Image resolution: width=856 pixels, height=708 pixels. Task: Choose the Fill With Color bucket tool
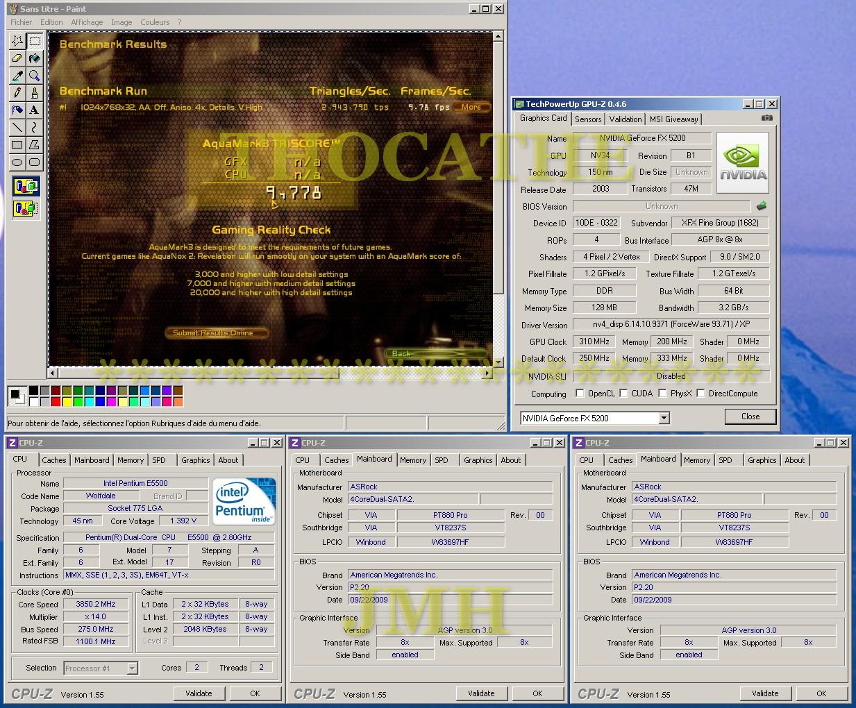[x=35, y=58]
